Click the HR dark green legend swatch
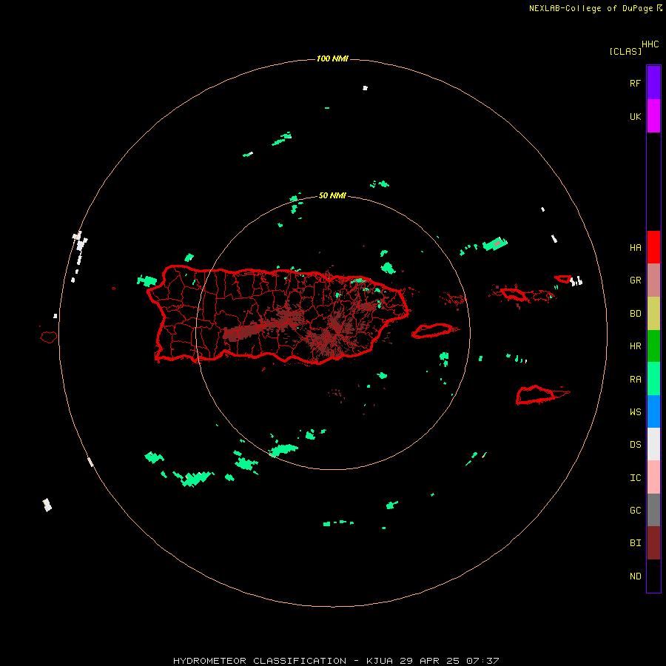This screenshot has width=666, height=666. [653, 346]
